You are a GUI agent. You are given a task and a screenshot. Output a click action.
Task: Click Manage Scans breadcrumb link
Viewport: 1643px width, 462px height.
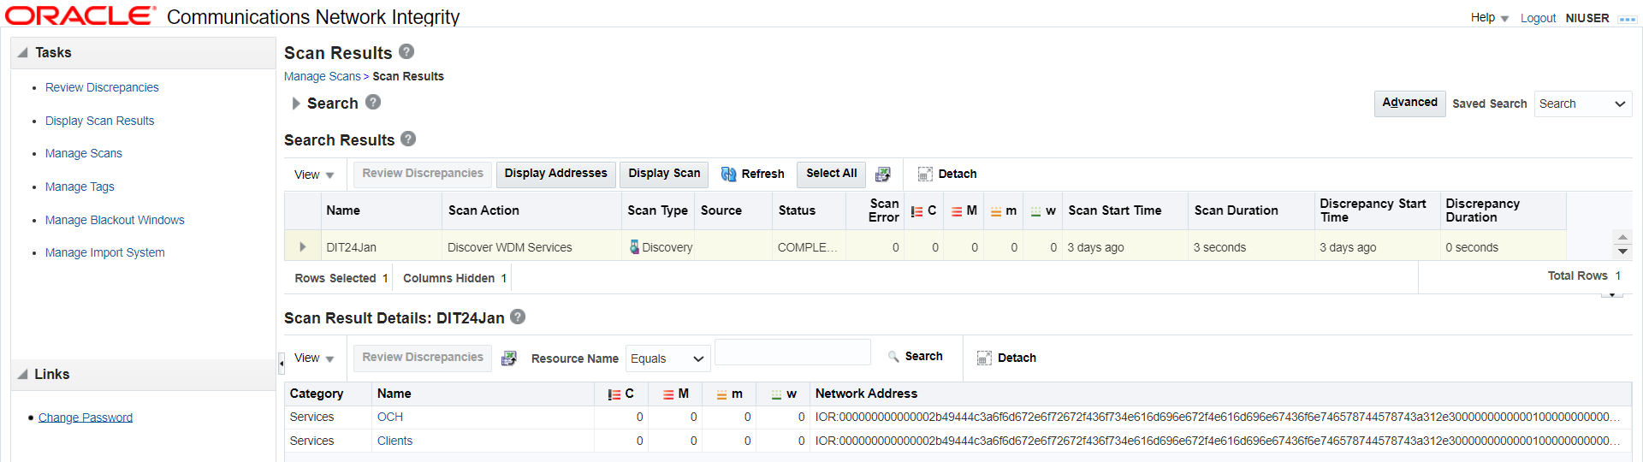(323, 76)
